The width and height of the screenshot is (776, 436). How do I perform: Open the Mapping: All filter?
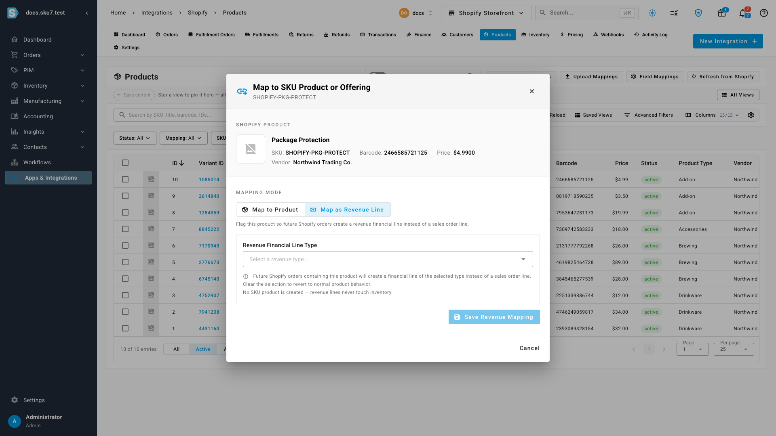183,138
